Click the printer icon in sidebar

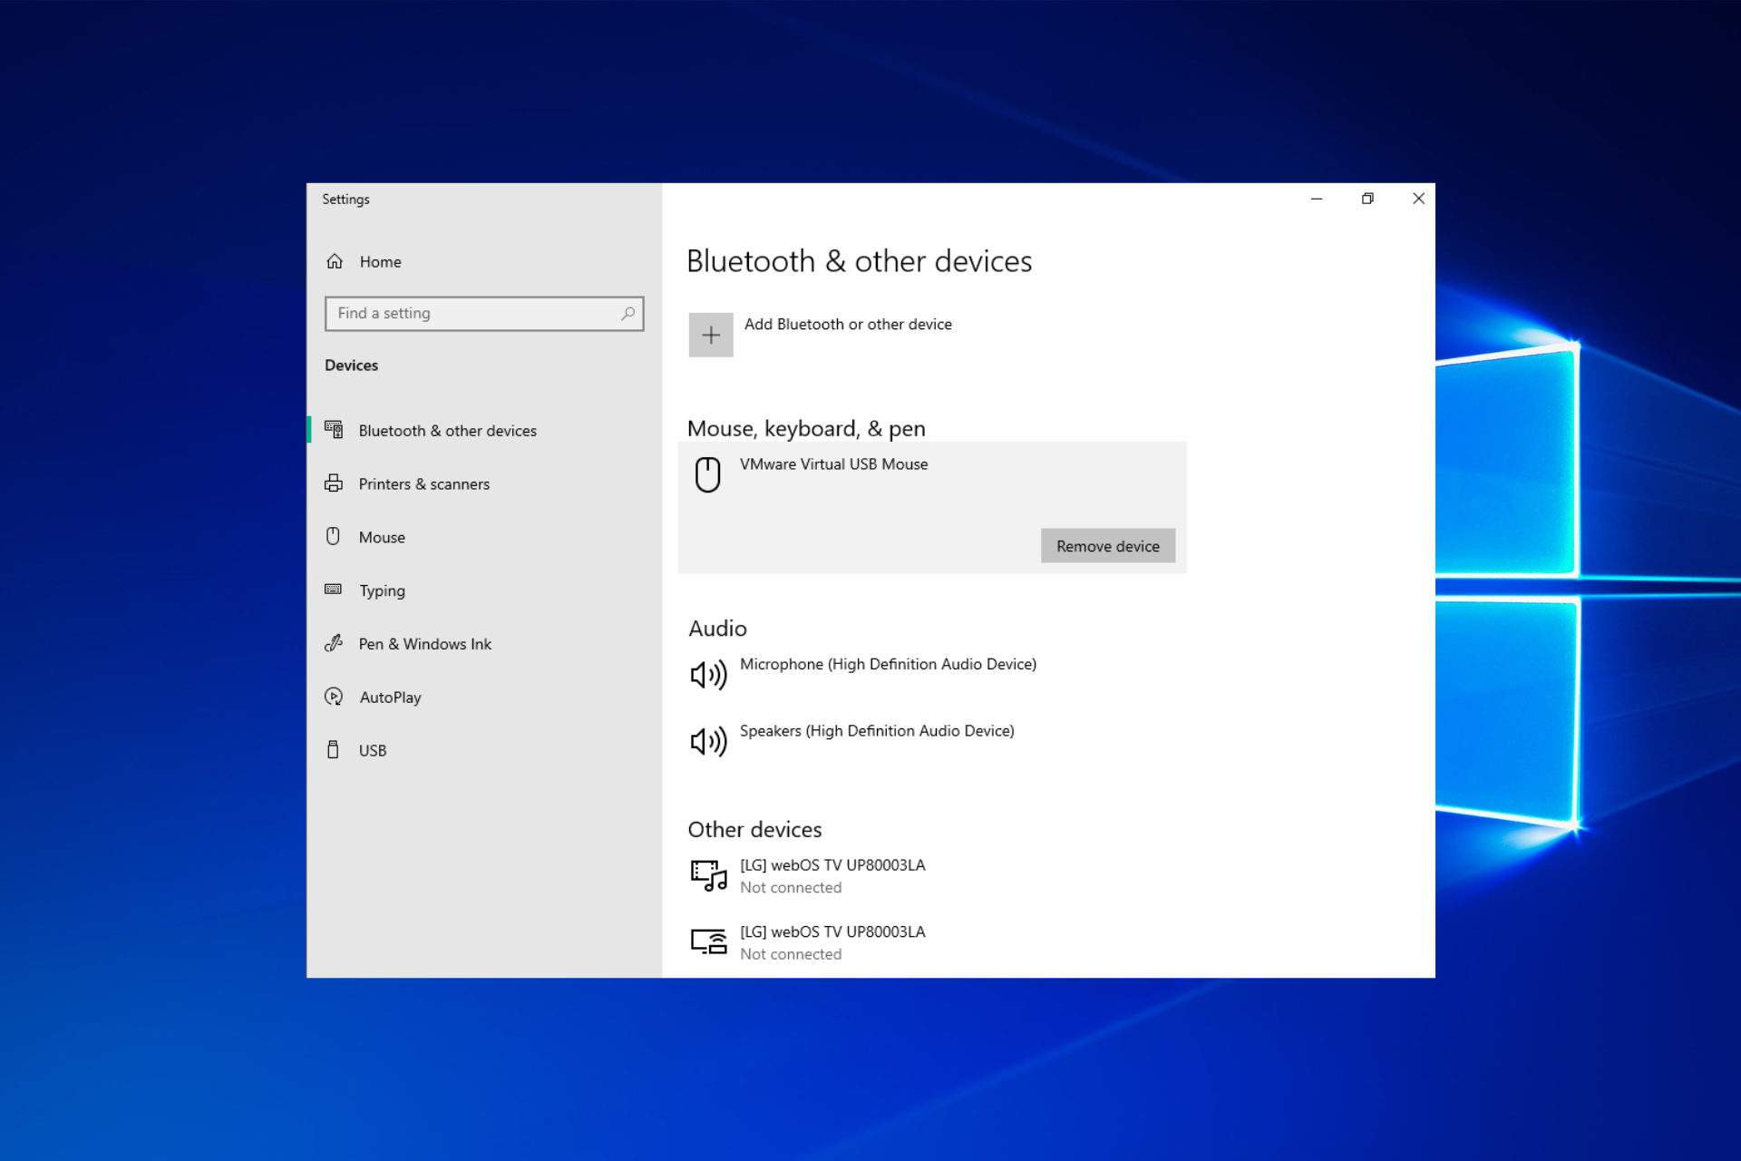pyautogui.click(x=334, y=483)
